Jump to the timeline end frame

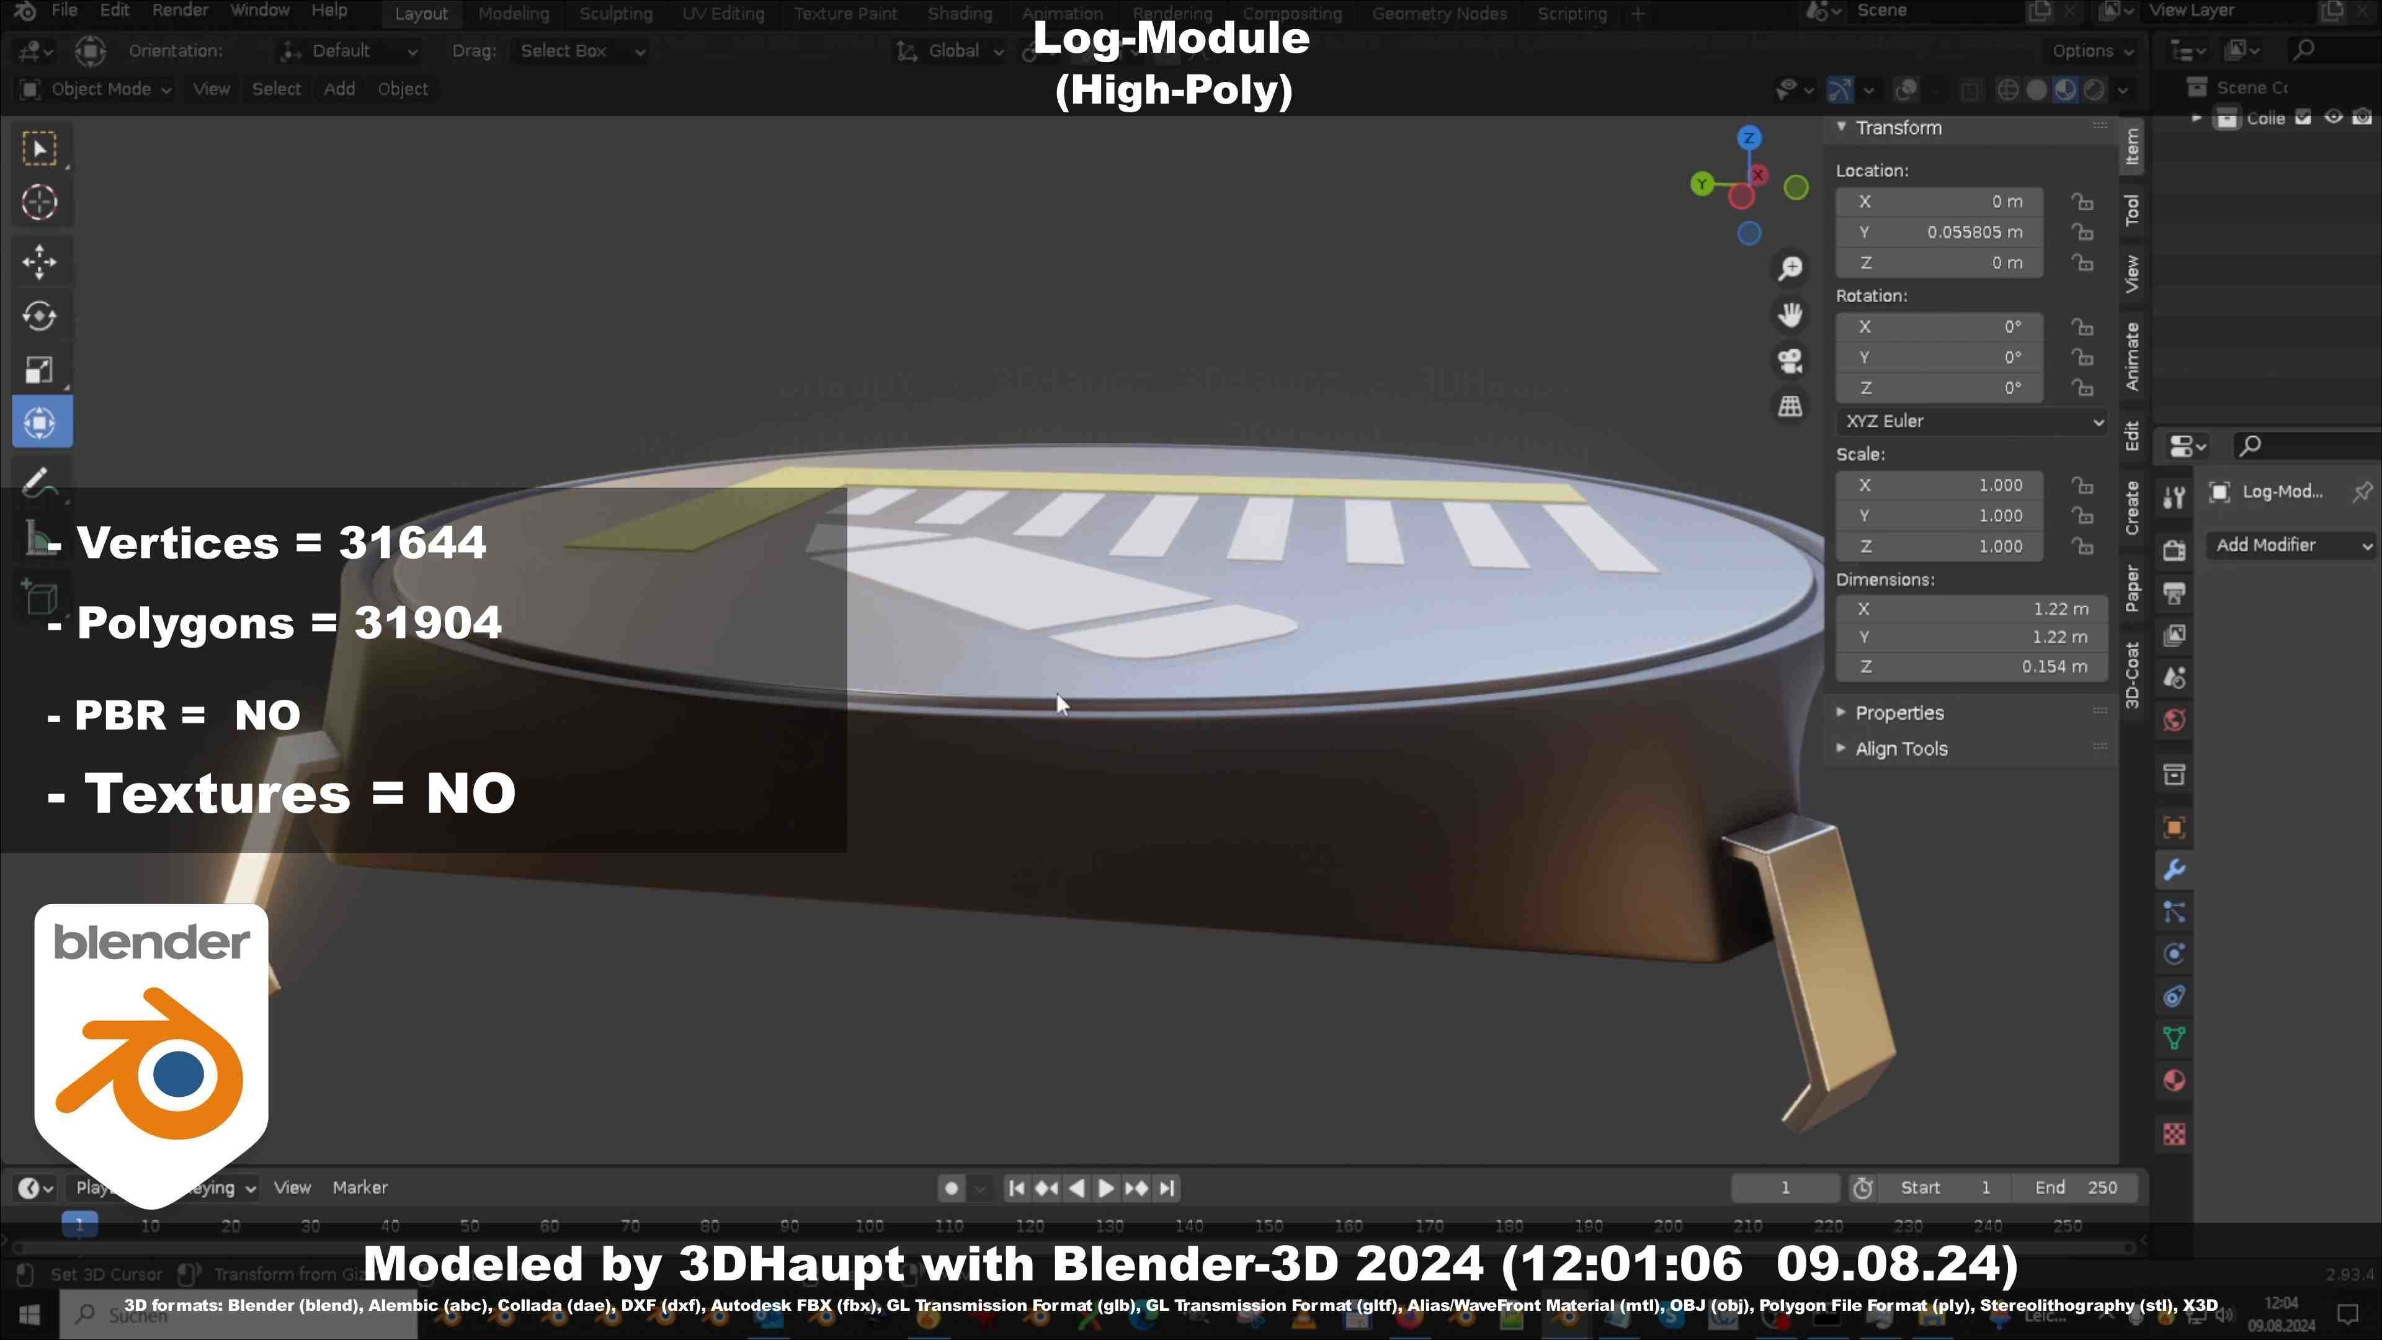pos(1168,1189)
